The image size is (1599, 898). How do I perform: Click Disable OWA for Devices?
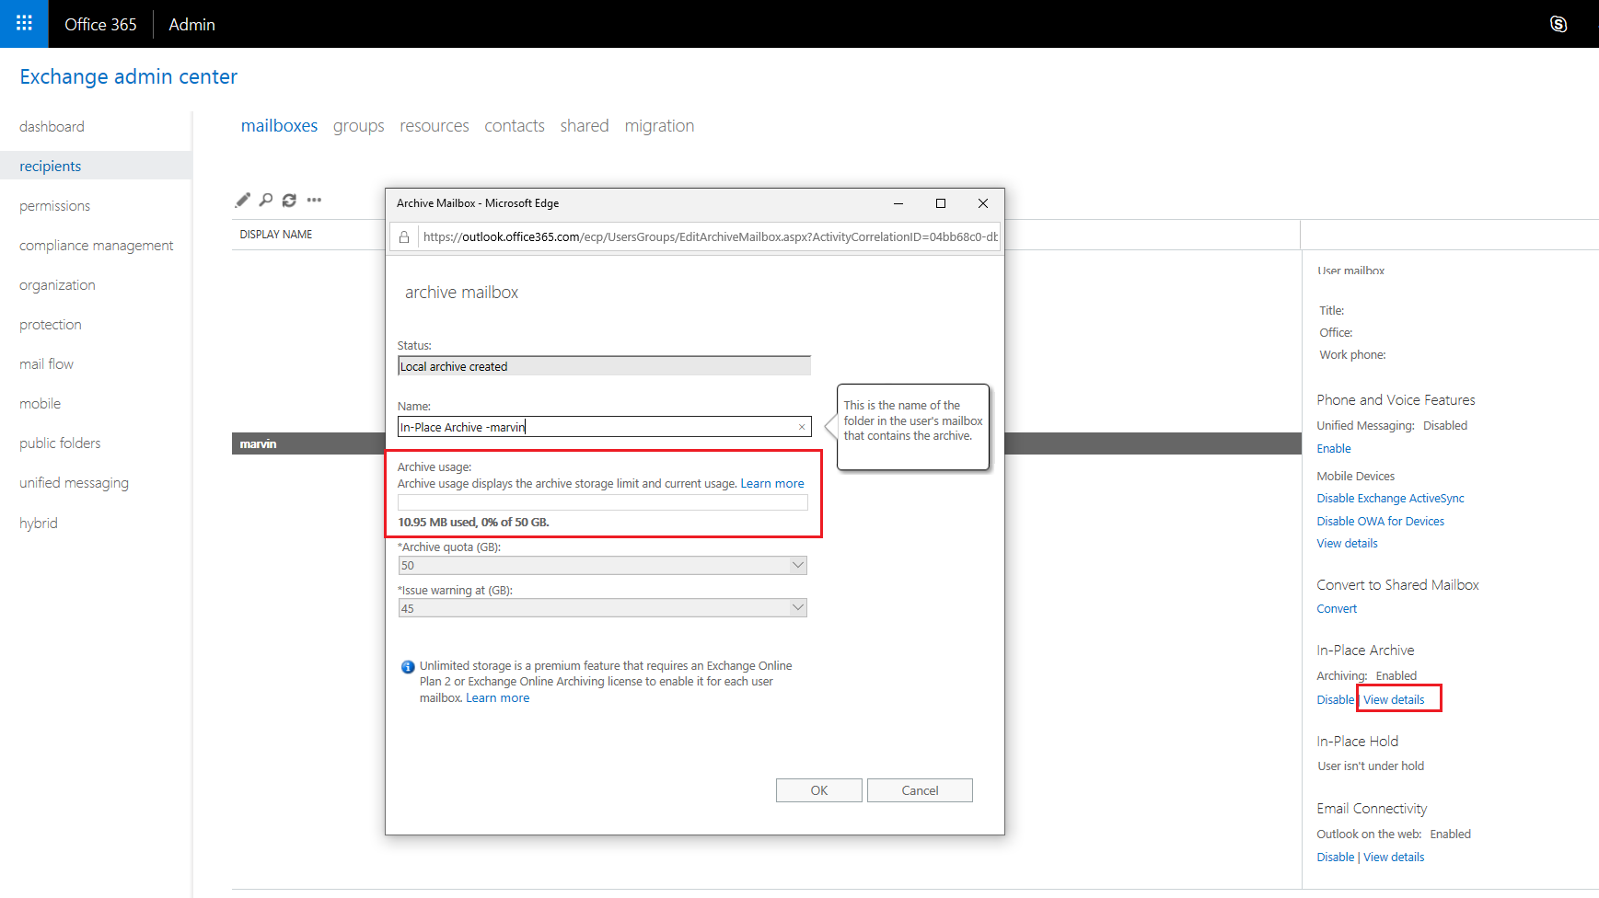tap(1380, 522)
